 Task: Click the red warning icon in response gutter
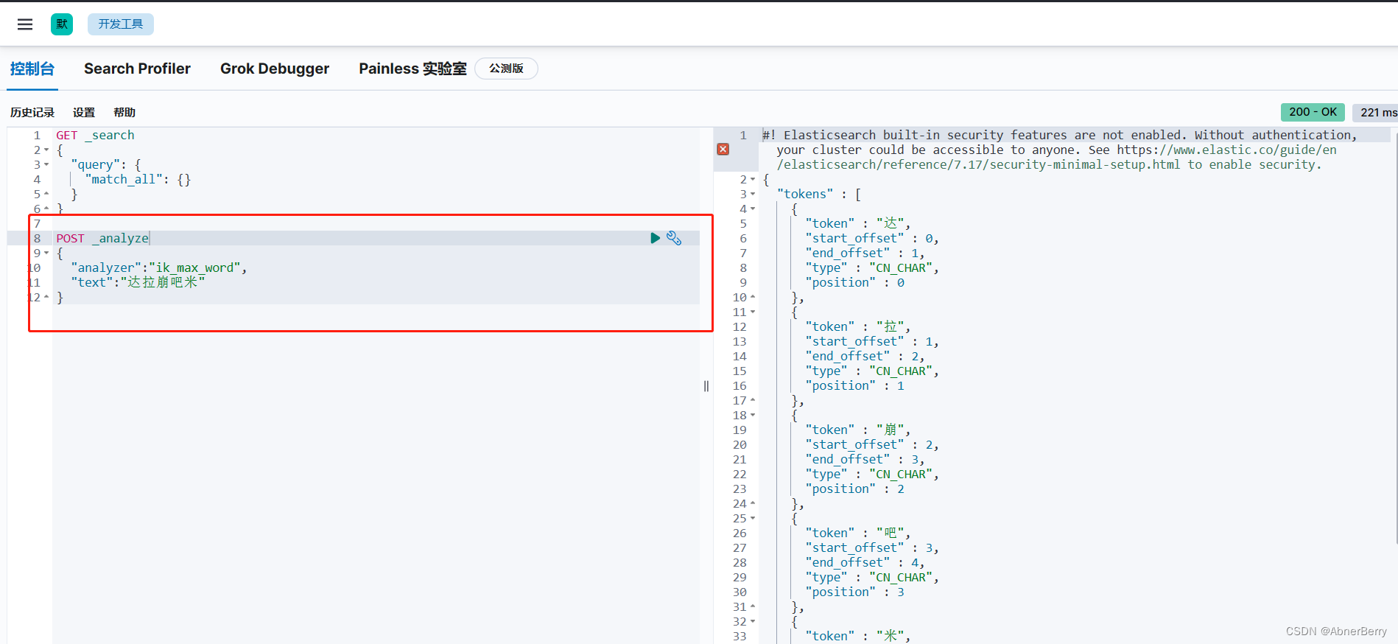pos(723,150)
